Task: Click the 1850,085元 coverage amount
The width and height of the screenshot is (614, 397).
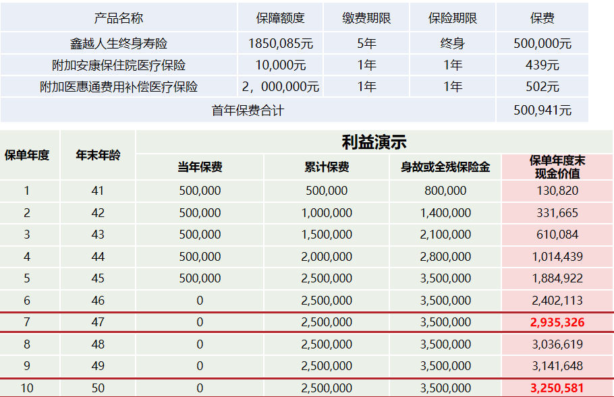Action: click(x=281, y=43)
